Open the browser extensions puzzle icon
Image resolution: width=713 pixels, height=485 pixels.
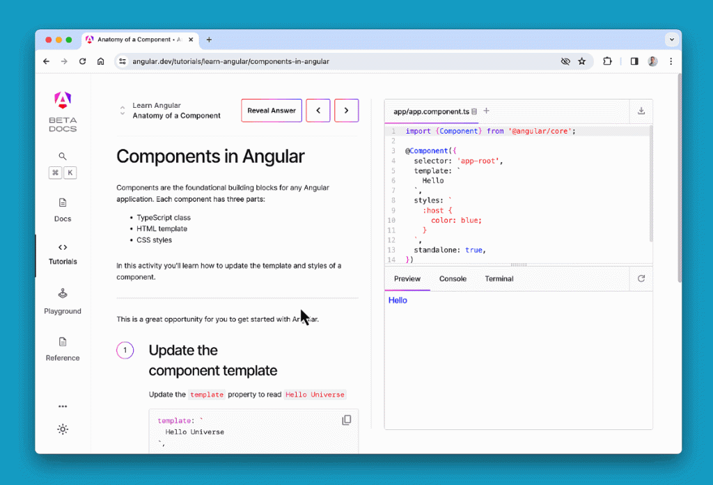[x=607, y=61]
